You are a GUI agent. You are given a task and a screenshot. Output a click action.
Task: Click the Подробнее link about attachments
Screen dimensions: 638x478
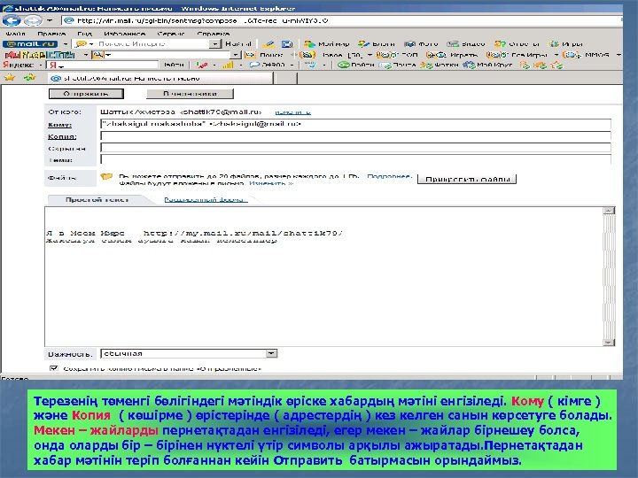coord(389,176)
